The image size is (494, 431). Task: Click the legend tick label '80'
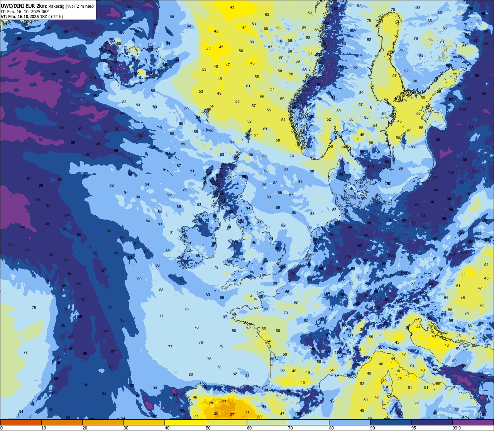(332, 428)
